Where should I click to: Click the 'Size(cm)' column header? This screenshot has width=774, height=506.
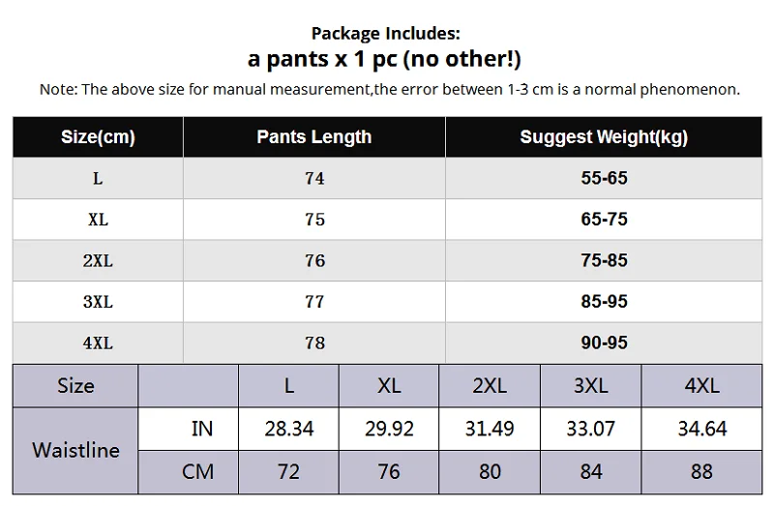click(x=98, y=136)
